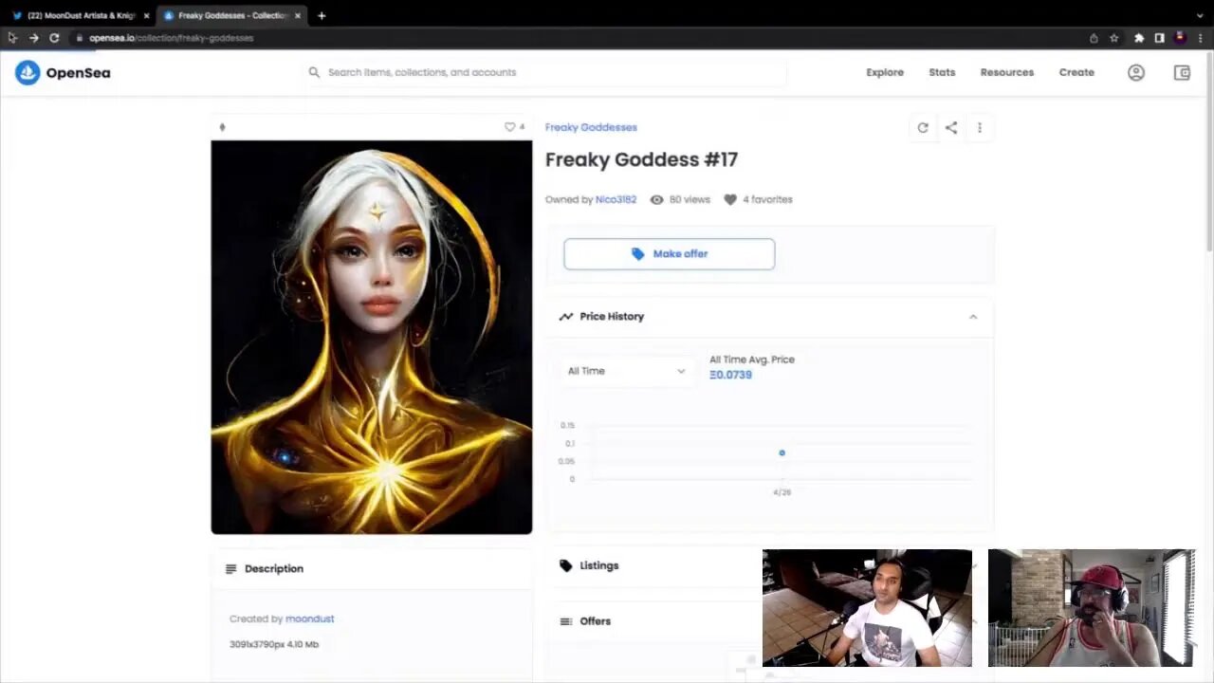Go back in browser history
This screenshot has width=1214, height=683.
[12, 38]
